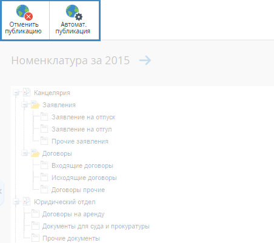
Task: Click arrow next to Номенклатура за 2015
Action: click(145, 60)
